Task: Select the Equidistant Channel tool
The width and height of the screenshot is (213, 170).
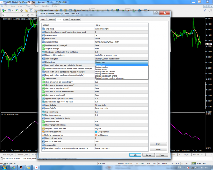Action: [28, 15]
